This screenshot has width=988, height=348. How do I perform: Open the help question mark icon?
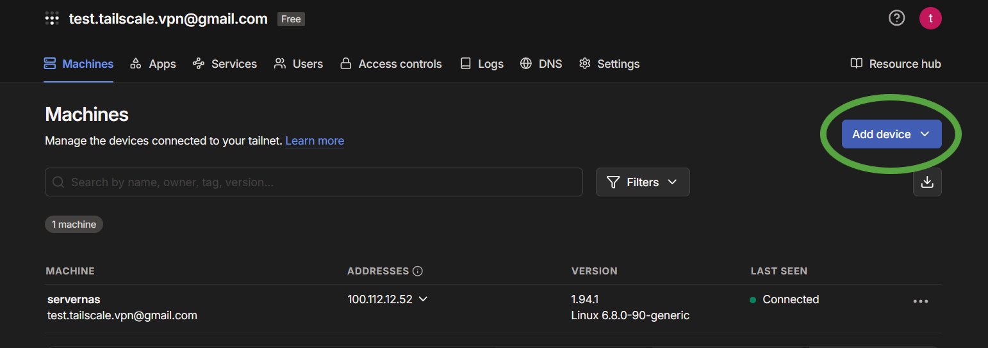point(896,19)
